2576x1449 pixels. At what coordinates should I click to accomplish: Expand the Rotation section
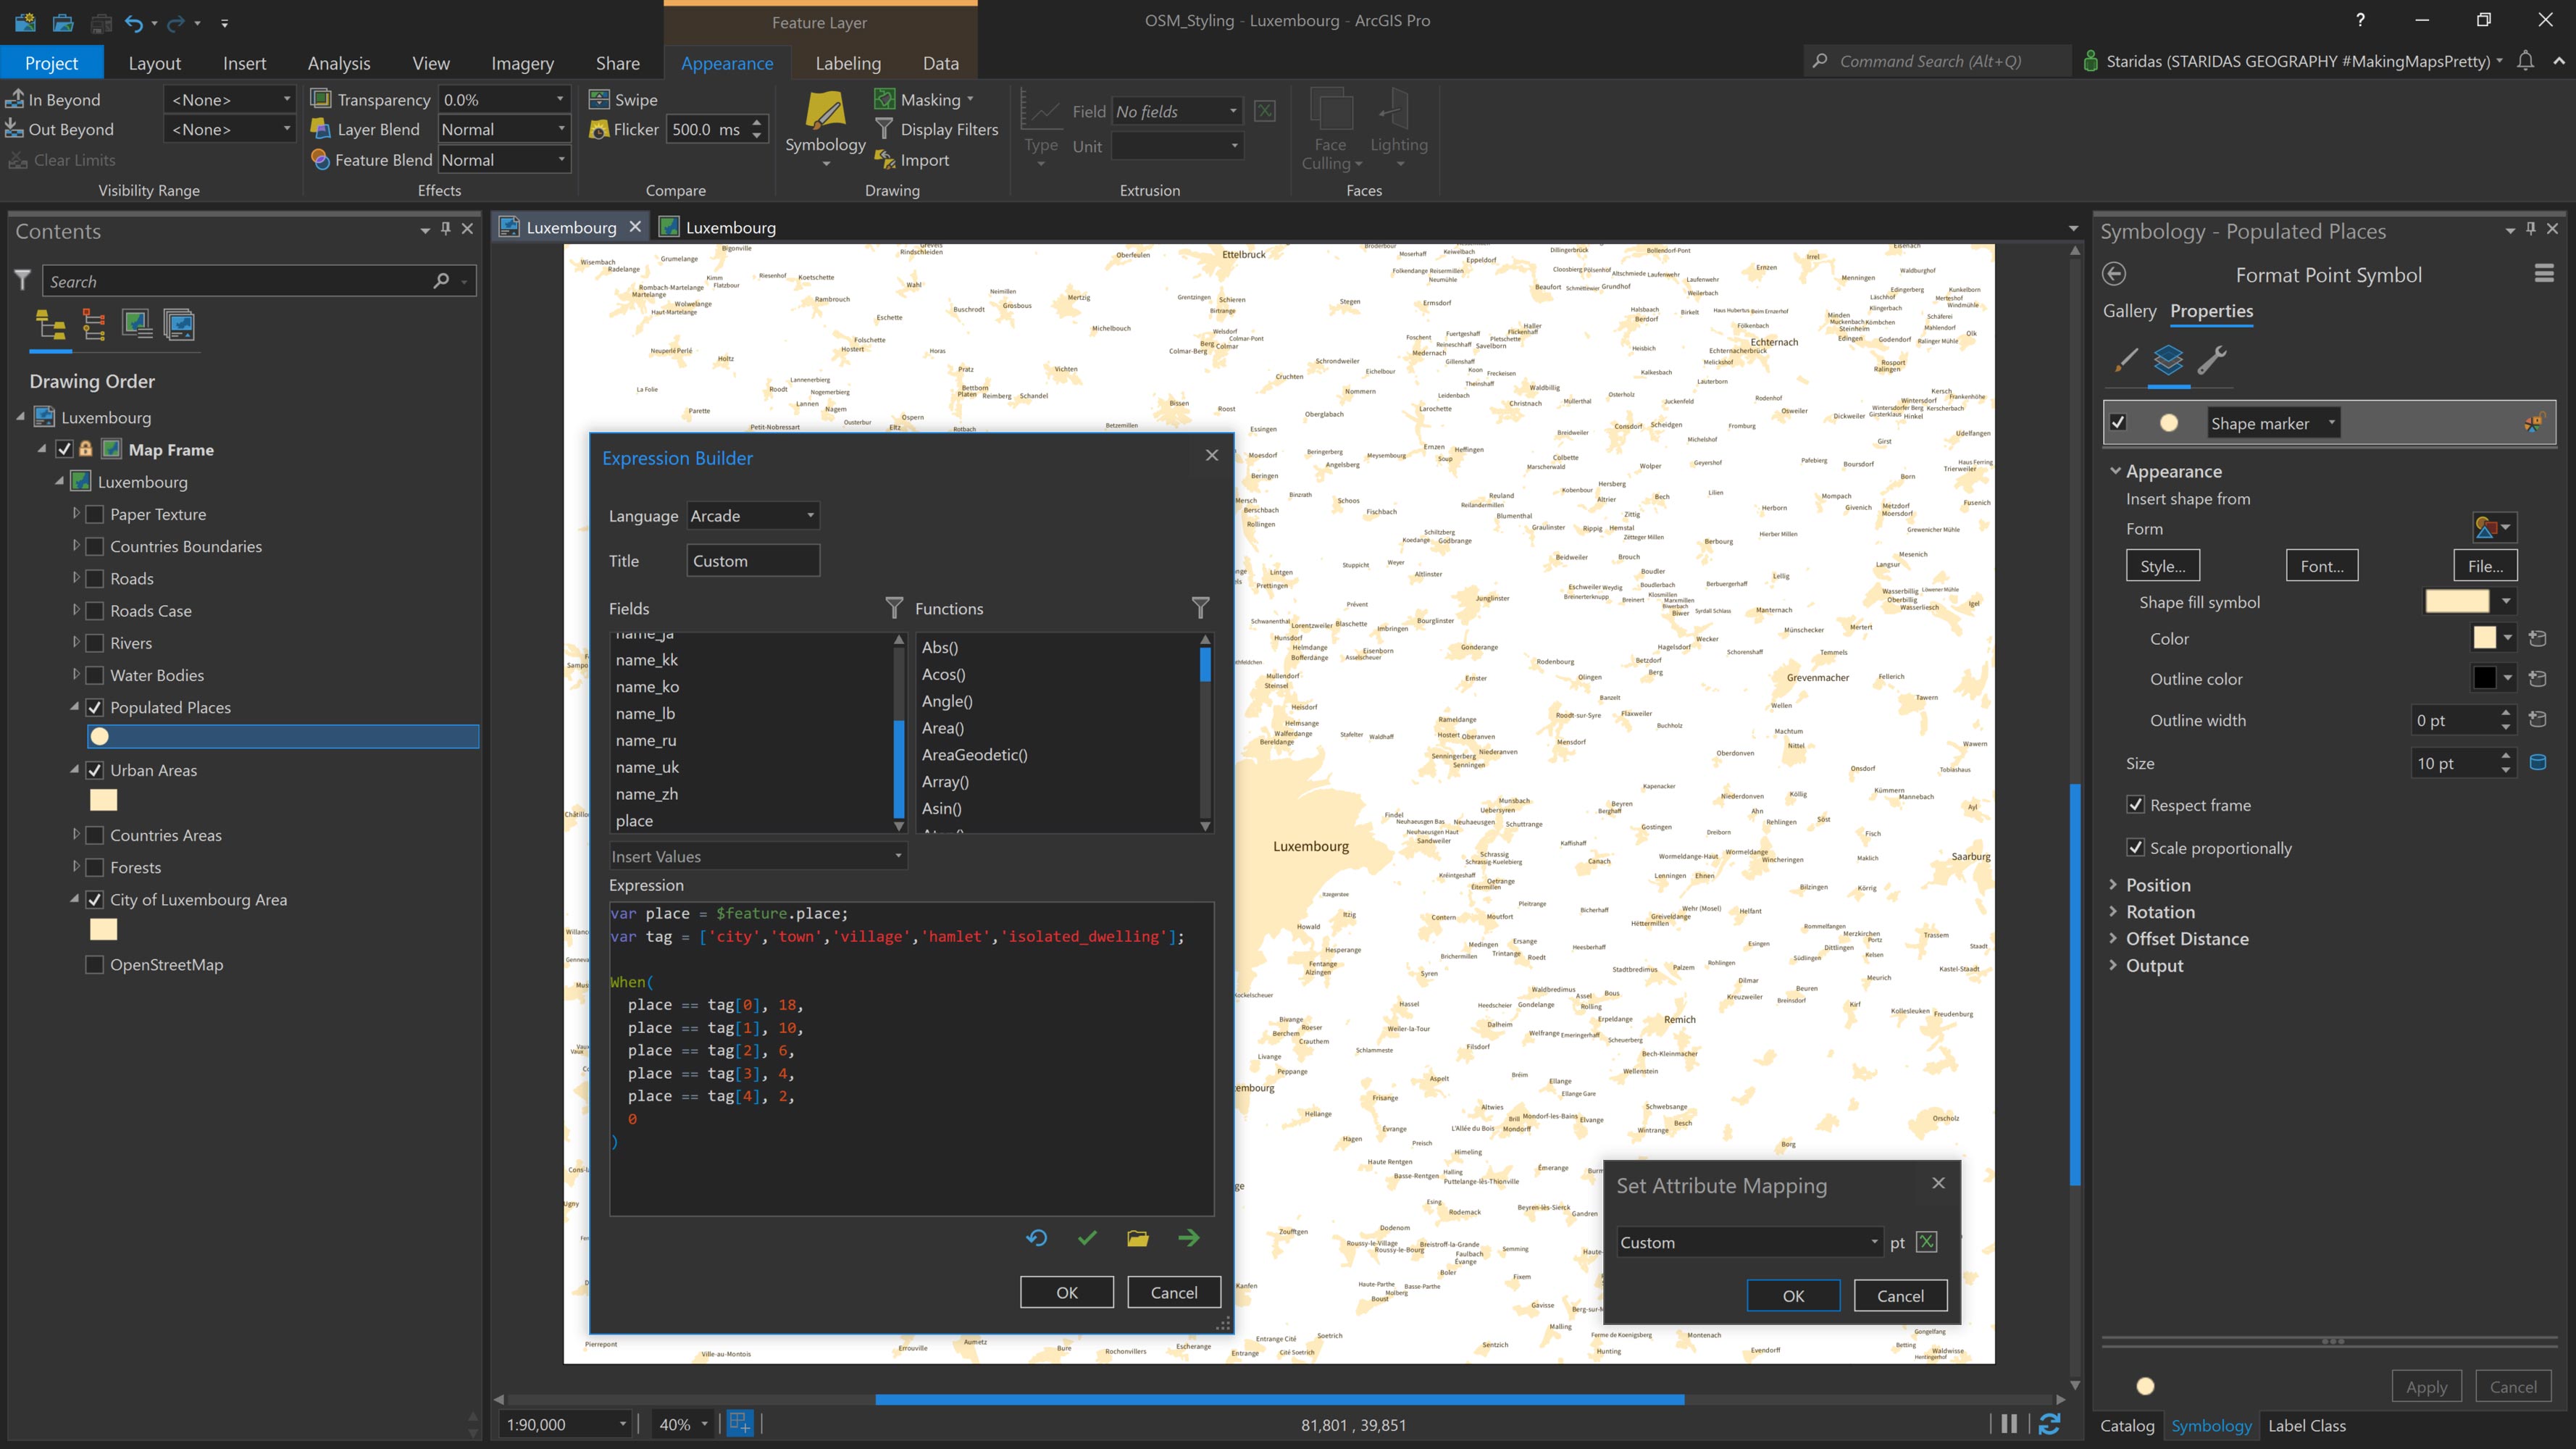(x=2114, y=911)
